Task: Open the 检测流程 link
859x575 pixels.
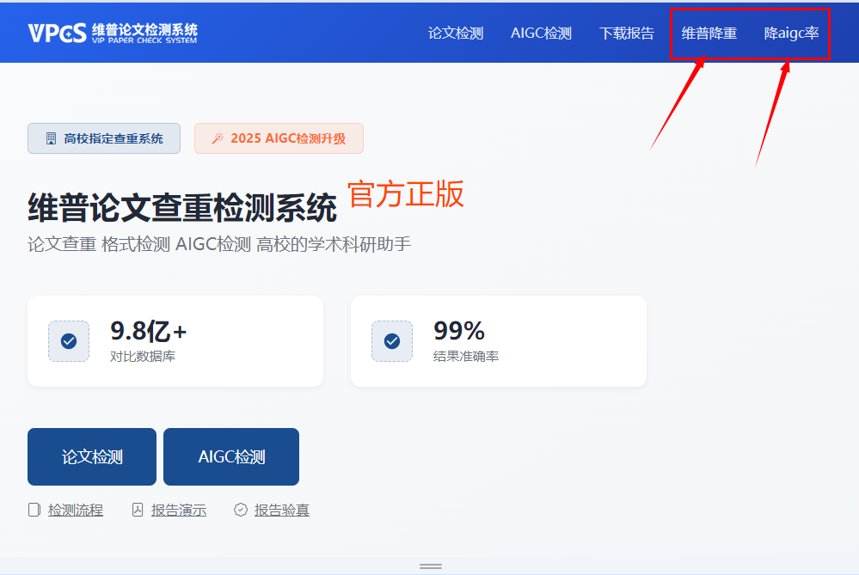Action: (76, 511)
